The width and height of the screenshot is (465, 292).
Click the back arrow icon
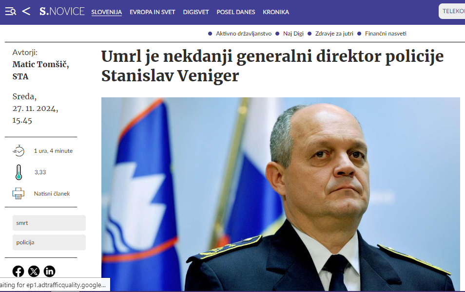coord(26,12)
